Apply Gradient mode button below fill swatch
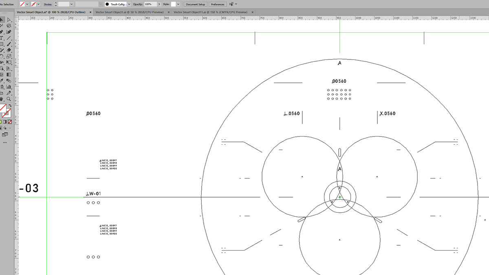489x275 pixels. 5,122
